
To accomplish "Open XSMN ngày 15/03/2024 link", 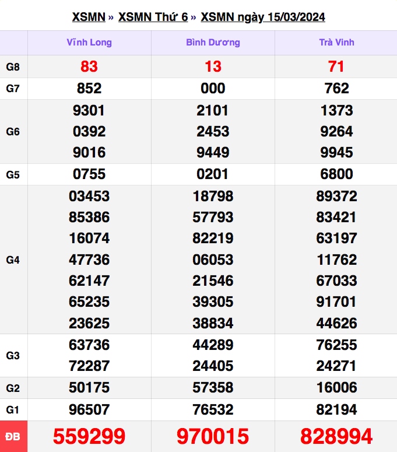I will [263, 17].
